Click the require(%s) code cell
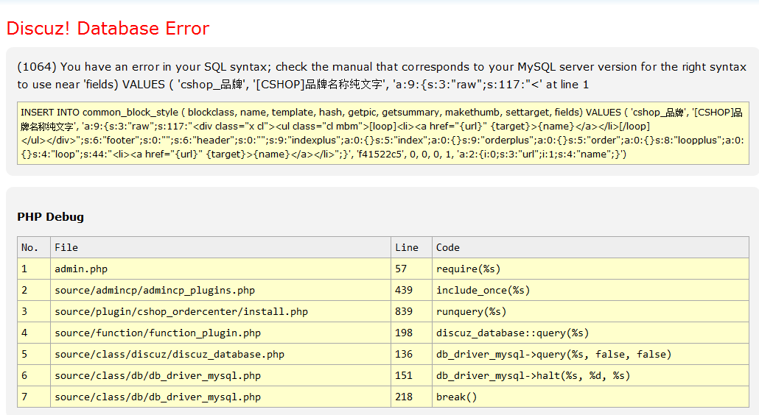 click(x=590, y=269)
